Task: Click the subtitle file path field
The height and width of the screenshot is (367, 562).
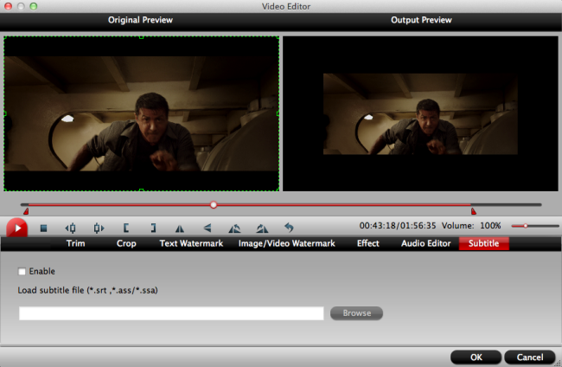Action: (x=171, y=313)
